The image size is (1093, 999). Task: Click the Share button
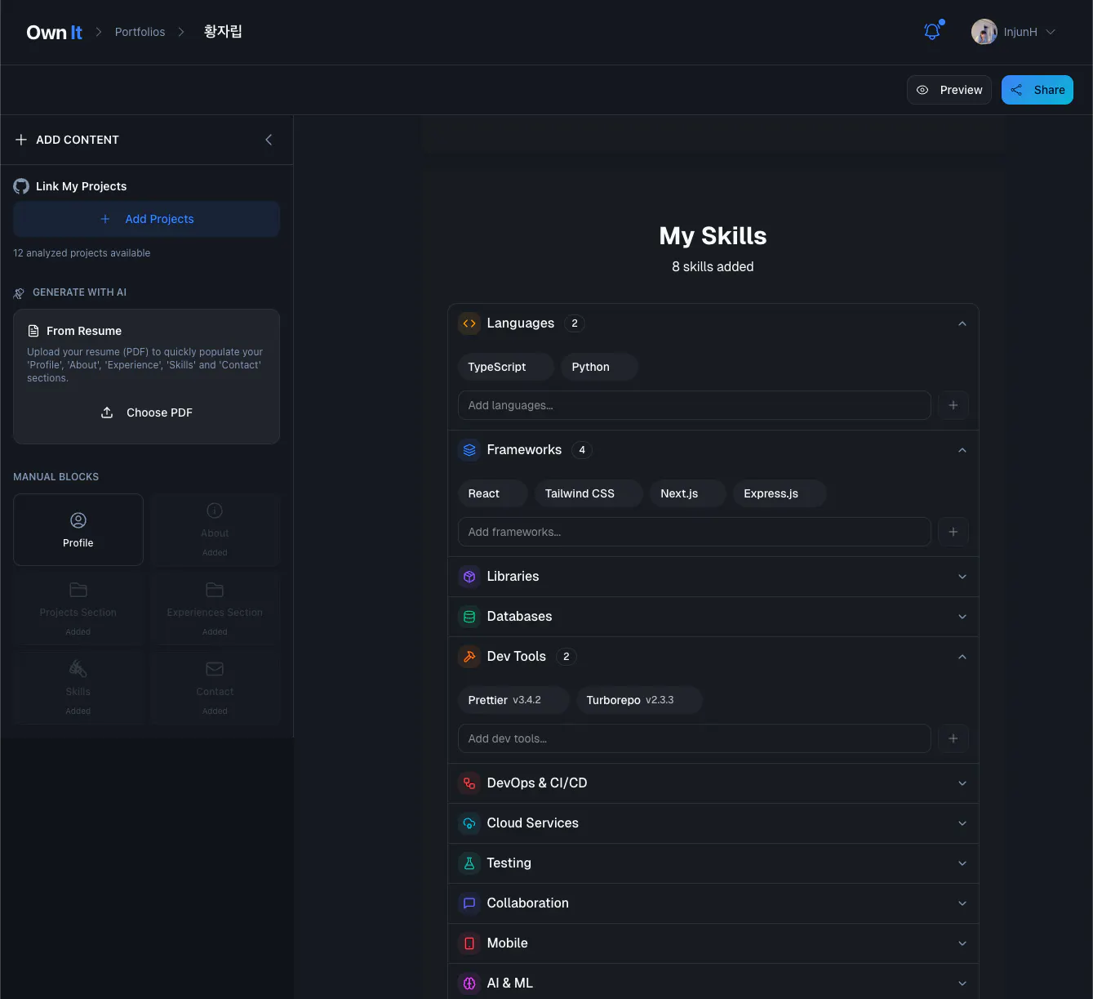tap(1037, 90)
